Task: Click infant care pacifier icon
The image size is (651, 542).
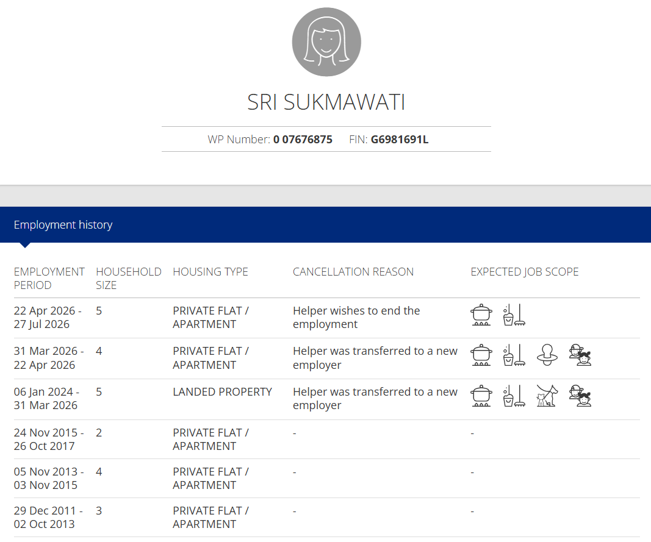Action: click(547, 355)
